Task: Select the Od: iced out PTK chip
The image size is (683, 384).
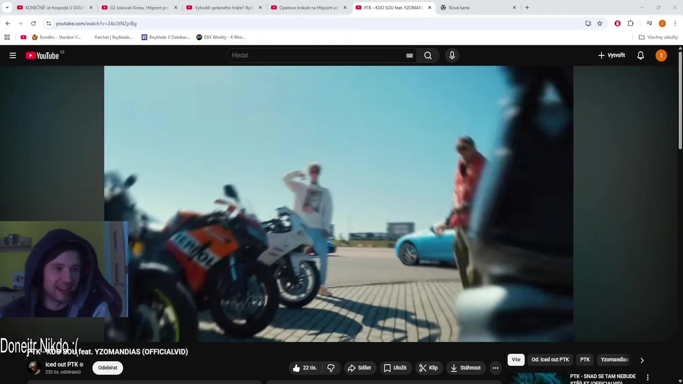Action: pos(550,359)
